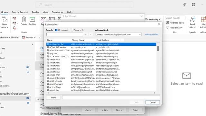The height and width of the screenshot is (116, 206).
Task: Open the Send / Receive tab
Action: click(x=20, y=12)
